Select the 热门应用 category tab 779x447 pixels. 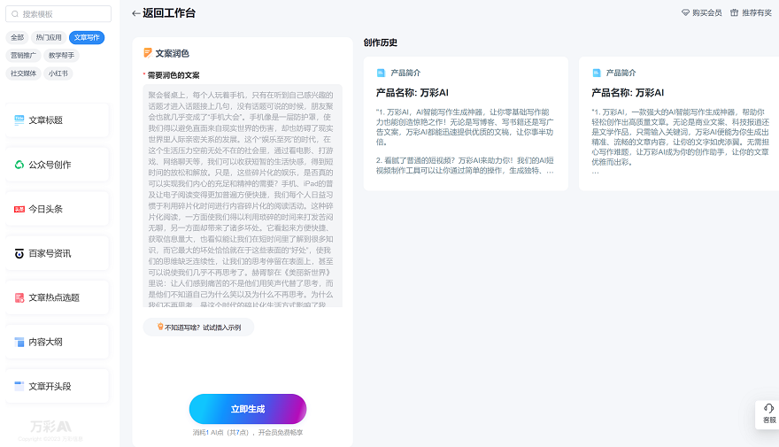point(49,37)
